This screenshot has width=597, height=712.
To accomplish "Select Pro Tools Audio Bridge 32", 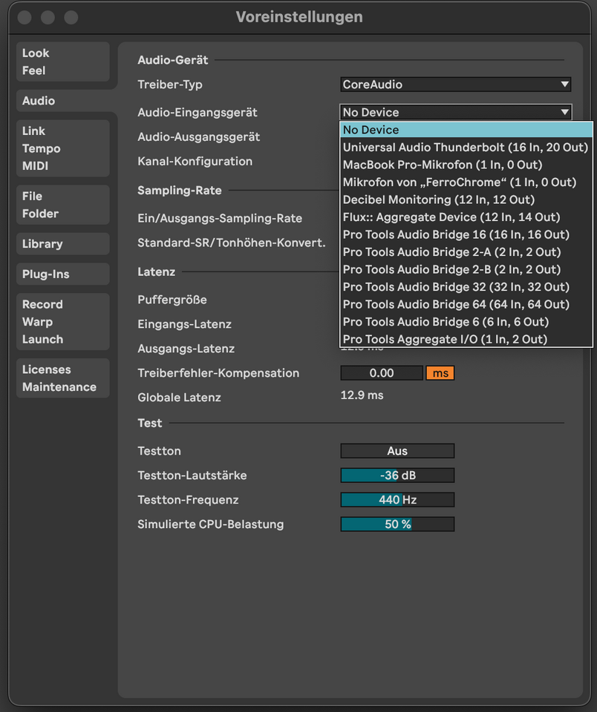I will 466,287.
